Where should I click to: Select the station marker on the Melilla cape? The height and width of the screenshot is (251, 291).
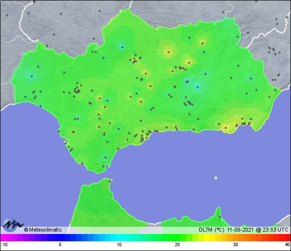[x=220, y=217]
